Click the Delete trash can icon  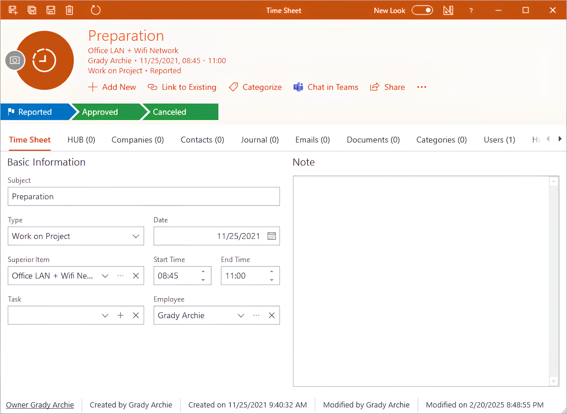point(69,10)
